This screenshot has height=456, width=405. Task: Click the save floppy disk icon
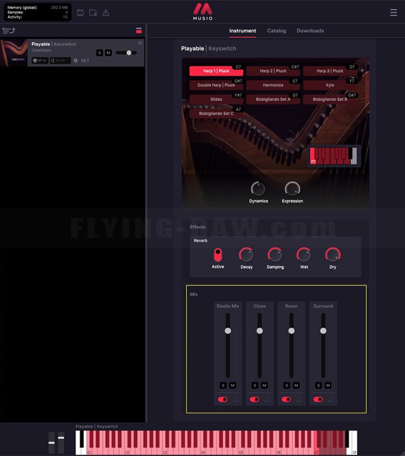[x=80, y=12]
